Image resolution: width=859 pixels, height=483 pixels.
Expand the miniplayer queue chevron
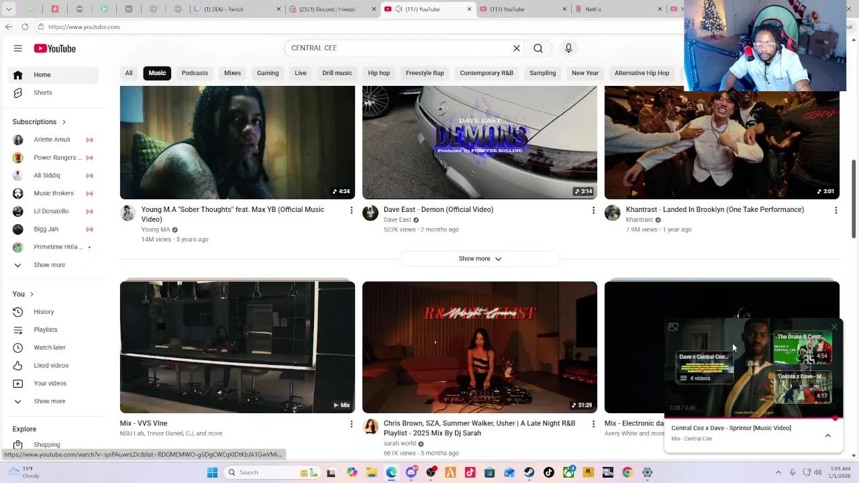(828, 435)
